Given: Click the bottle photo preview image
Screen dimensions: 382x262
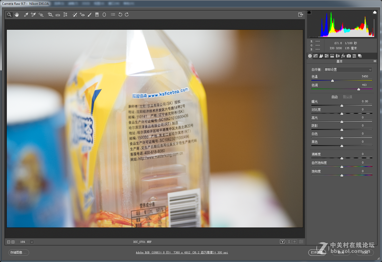Looking at the screenshot, I should (155, 129).
